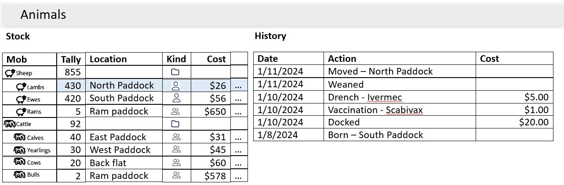Open the ellipsis menu for Lambs row

pyautogui.click(x=238, y=86)
